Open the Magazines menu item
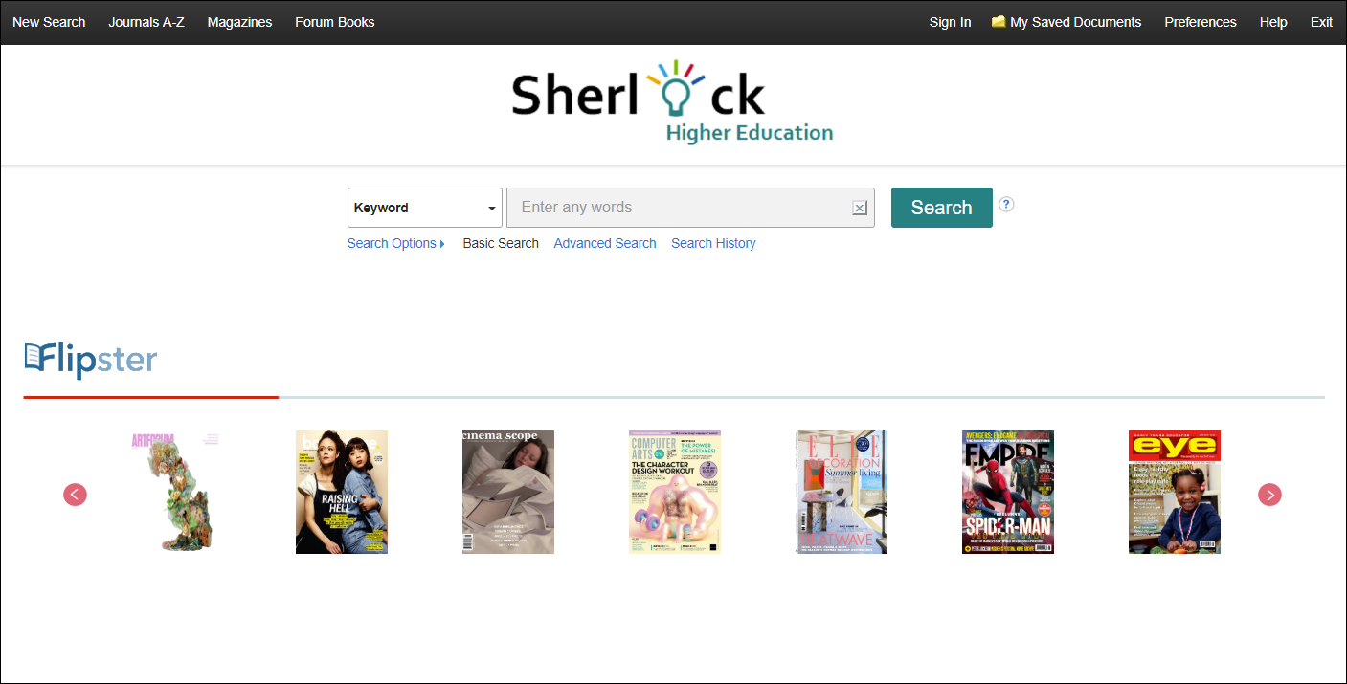Viewport: 1347px width, 684px height. 239,21
